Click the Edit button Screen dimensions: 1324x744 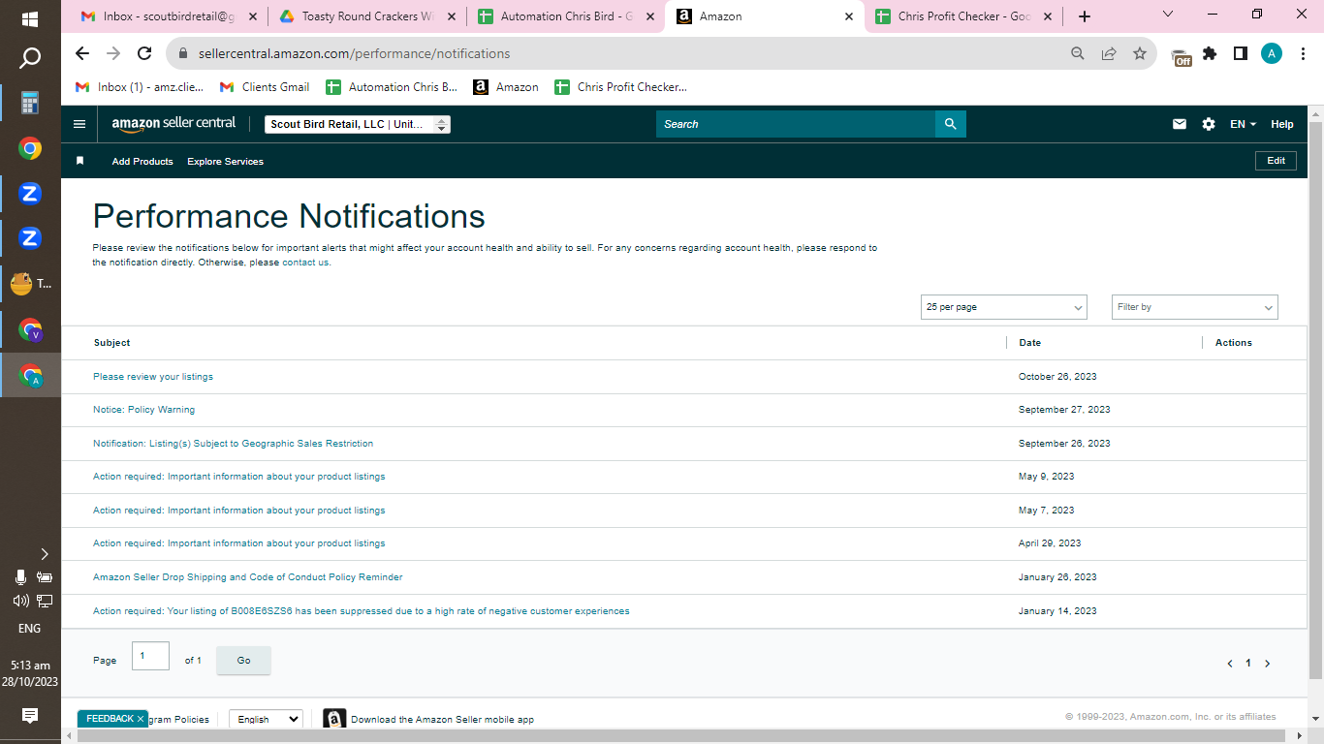point(1276,161)
